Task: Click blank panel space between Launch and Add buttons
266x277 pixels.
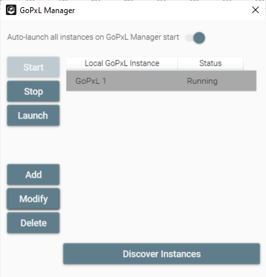Action: tap(33, 145)
